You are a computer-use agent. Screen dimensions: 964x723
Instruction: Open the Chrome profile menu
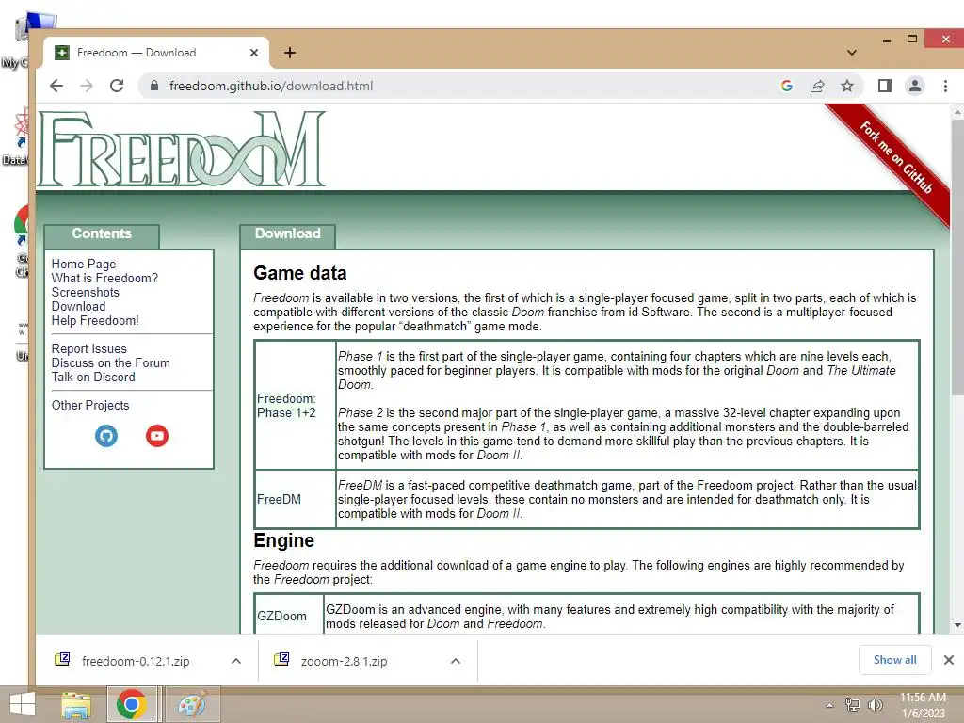click(915, 86)
